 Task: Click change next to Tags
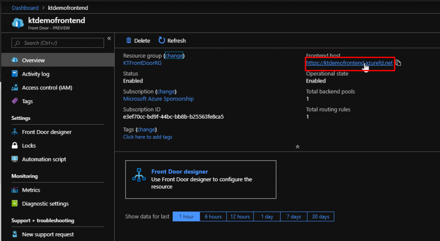coord(146,129)
